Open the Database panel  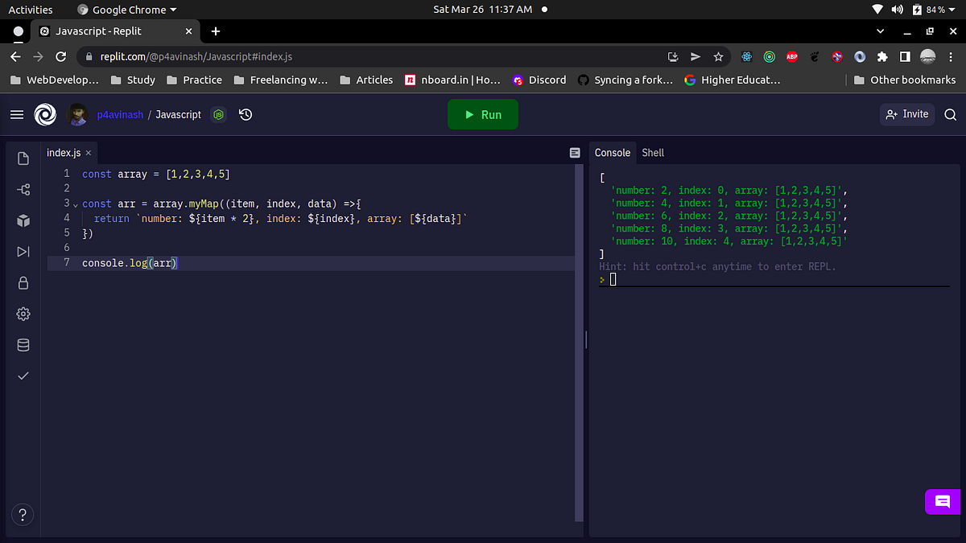point(23,344)
